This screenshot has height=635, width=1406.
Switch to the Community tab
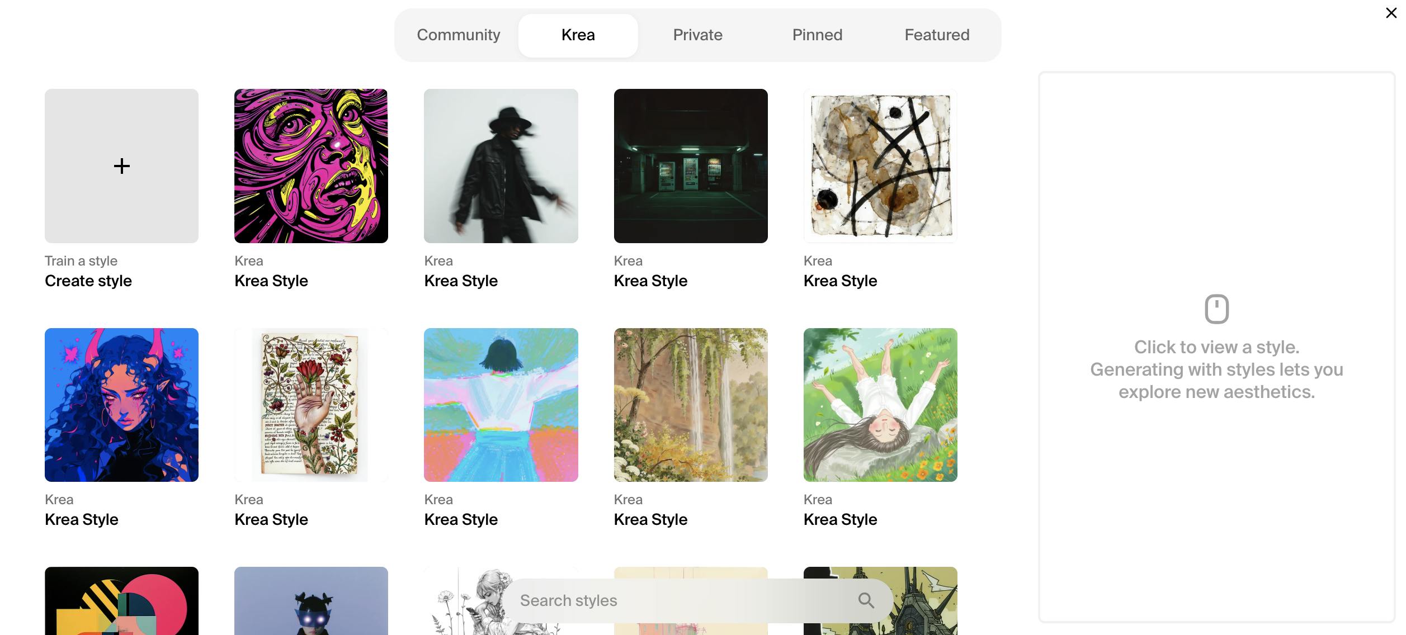(458, 35)
